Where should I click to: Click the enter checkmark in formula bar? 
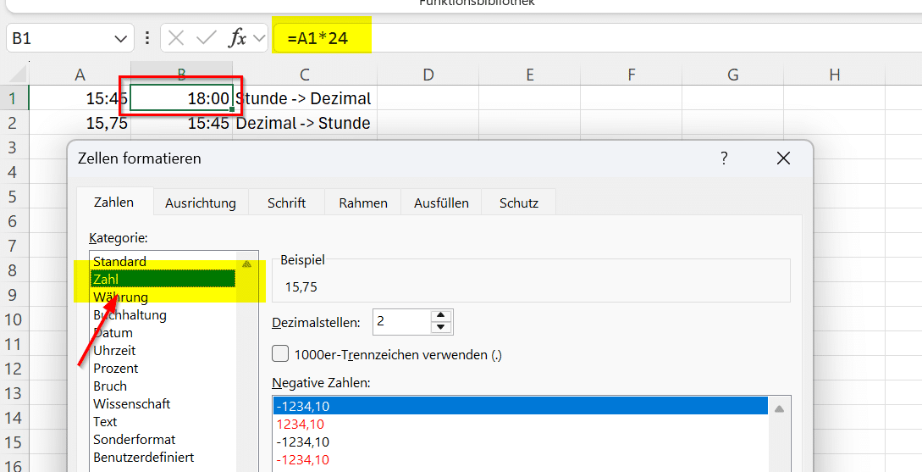[x=206, y=38]
